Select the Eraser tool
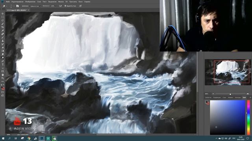 3,47
